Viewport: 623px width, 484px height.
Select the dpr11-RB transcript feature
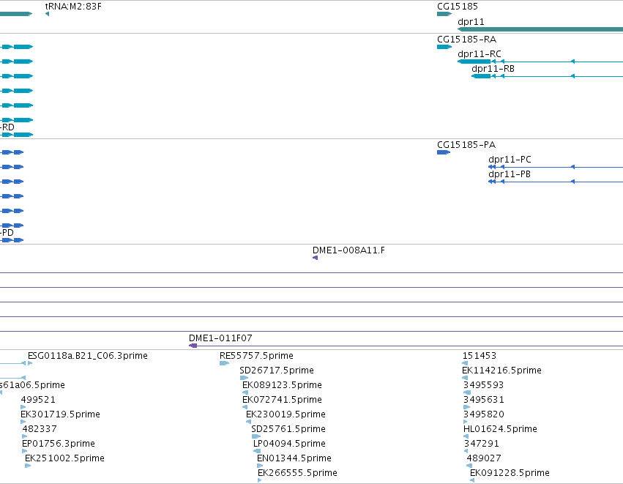point(547,76)
